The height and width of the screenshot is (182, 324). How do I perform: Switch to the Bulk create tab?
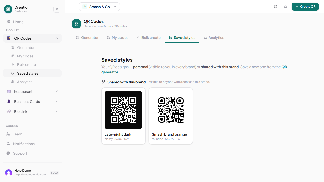tap(149, 38)
